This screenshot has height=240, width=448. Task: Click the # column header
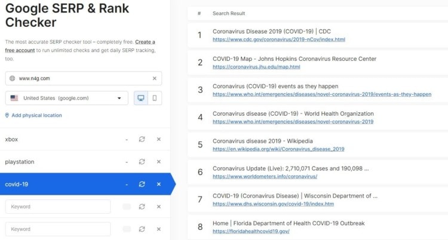pyautogui.click(x=199, y=13)
